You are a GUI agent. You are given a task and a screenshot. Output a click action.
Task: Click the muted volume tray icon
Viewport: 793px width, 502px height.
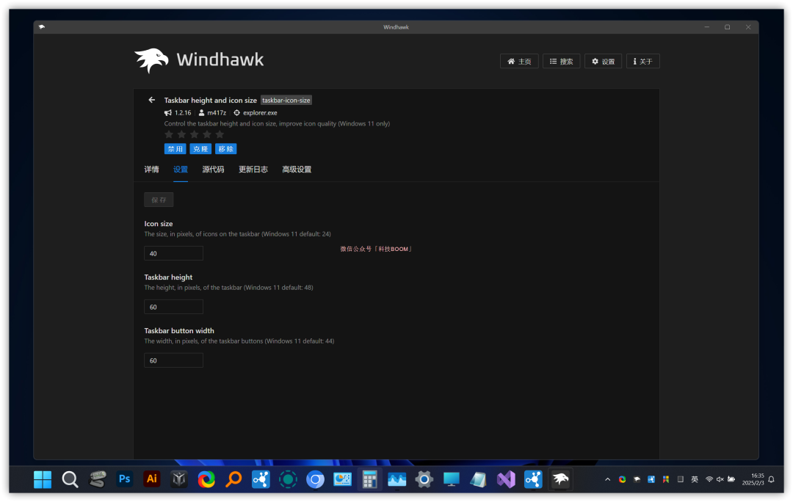pyautogui.click(x=720, y=479)
